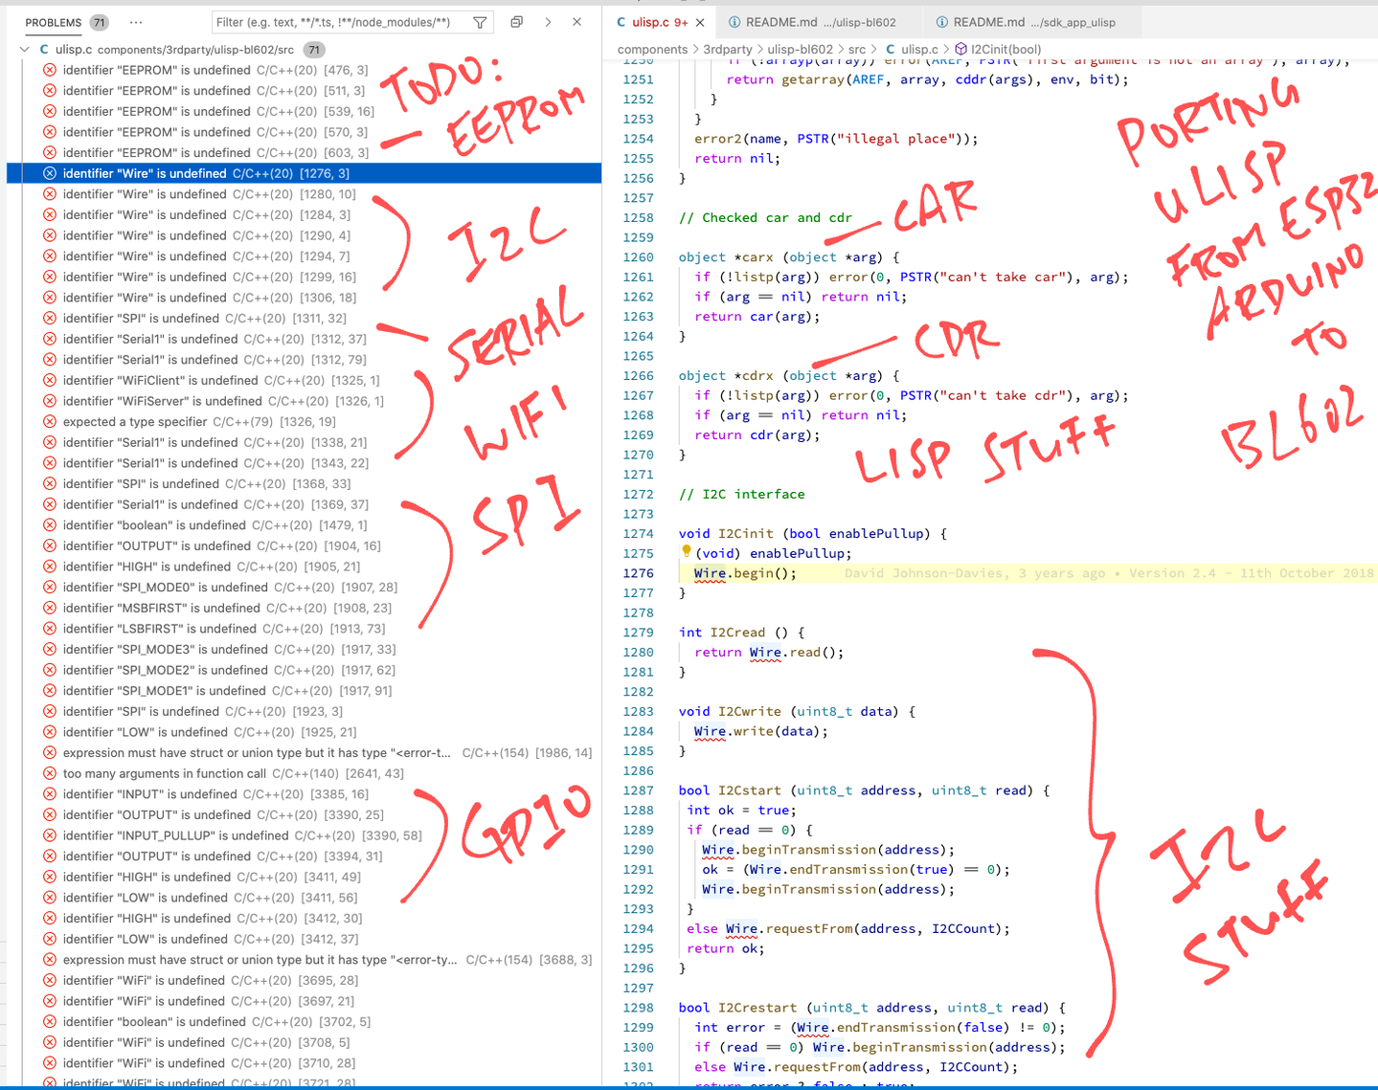
Task: Click the C file icon on ulisp.c tab
Action: pos(621,22)
